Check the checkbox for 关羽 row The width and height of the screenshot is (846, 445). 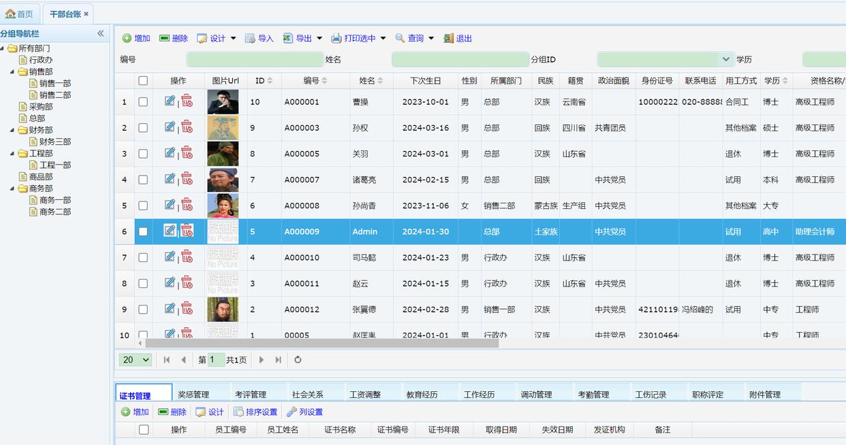[143, 154]
